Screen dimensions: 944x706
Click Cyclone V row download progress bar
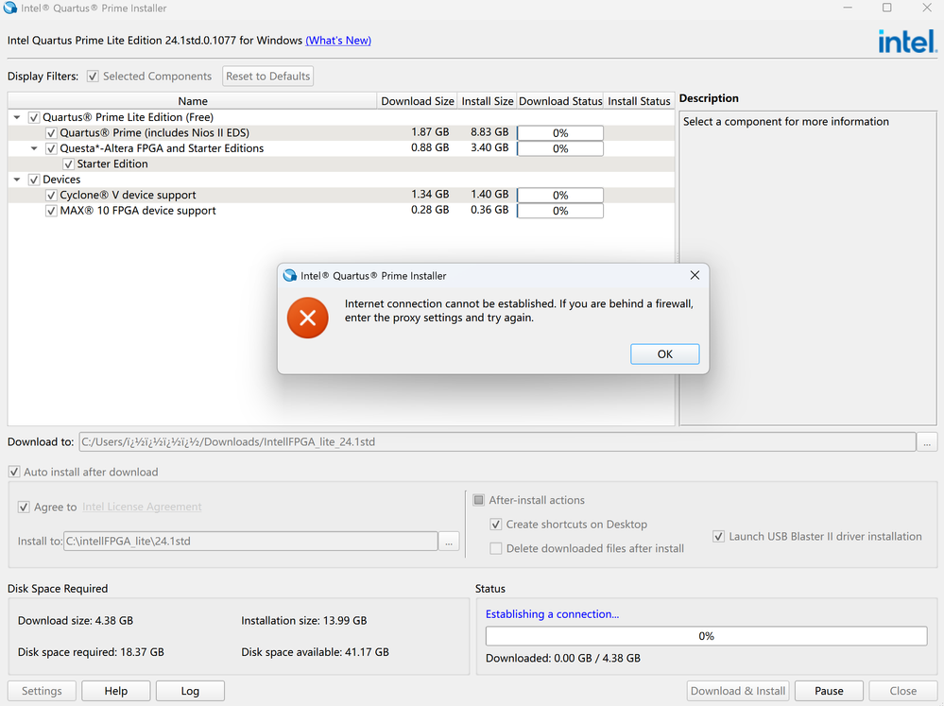point(560,196)
